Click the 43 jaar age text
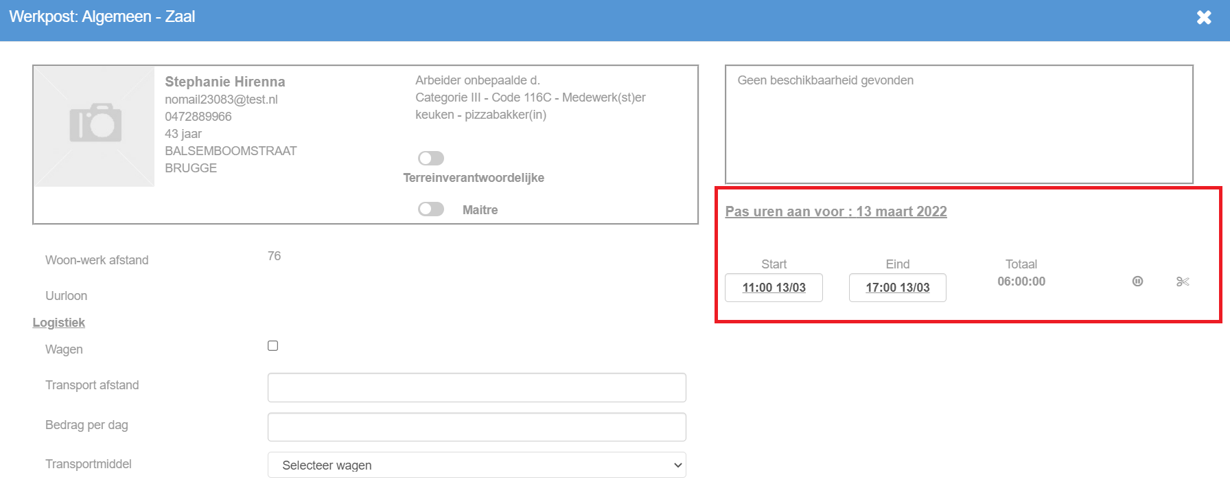Screen dimensions: 1230x484 183,134
